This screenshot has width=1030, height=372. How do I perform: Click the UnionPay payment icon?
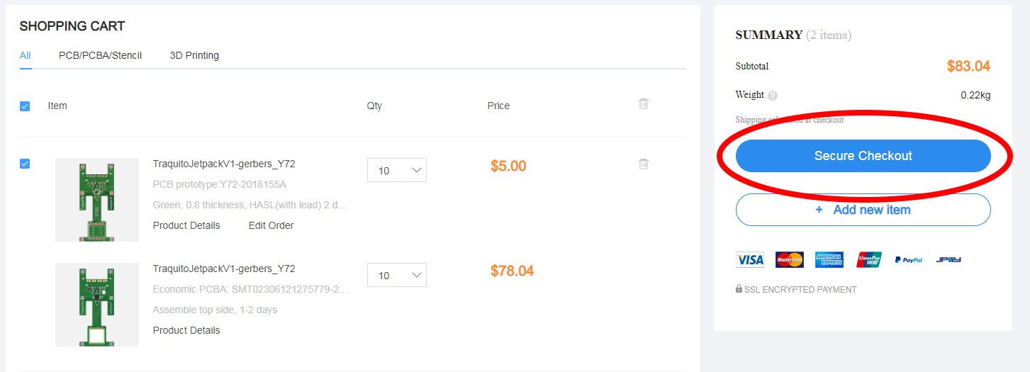click(x=868, y=260)
